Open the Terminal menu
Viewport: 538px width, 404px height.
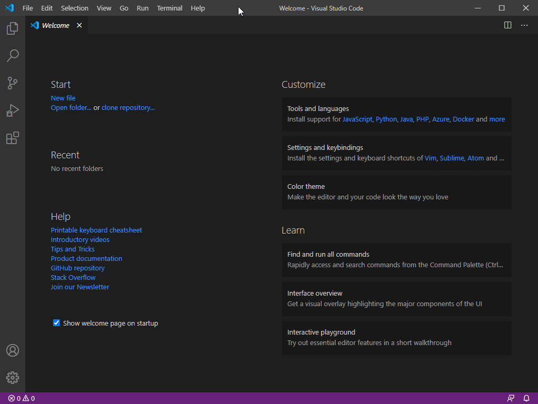(x=169, y=8)
